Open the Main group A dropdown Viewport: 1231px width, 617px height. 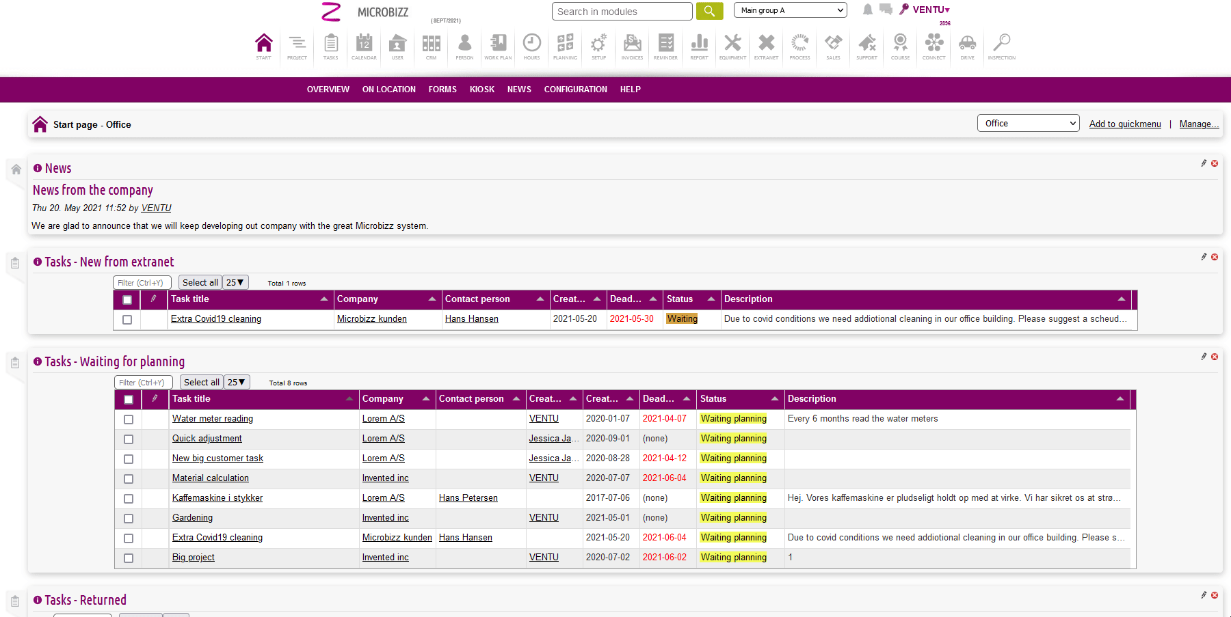click(790, 10)
